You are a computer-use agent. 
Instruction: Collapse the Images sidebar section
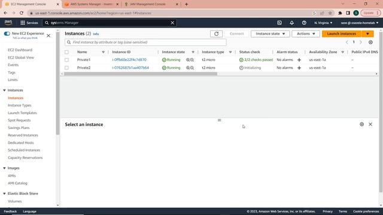click(x=4, y=168)
